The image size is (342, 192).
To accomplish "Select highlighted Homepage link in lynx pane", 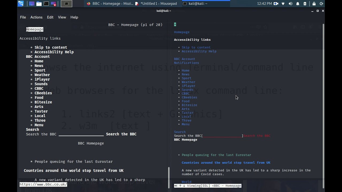I will pos(34,29).
